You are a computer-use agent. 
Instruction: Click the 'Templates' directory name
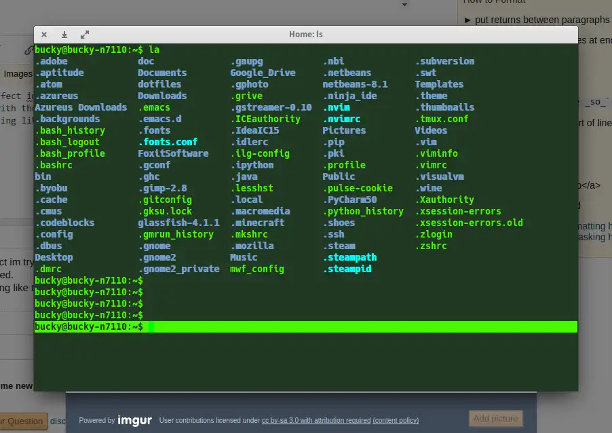coord(439,84)
